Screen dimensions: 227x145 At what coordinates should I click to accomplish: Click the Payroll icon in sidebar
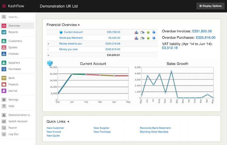(4, 128)
